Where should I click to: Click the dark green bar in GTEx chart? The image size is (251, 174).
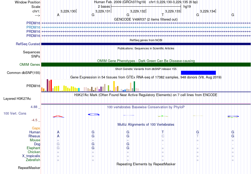134,86
